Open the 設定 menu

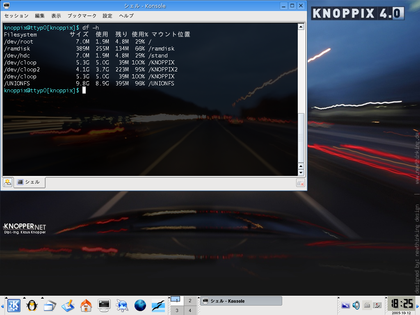tap(107, 16)
